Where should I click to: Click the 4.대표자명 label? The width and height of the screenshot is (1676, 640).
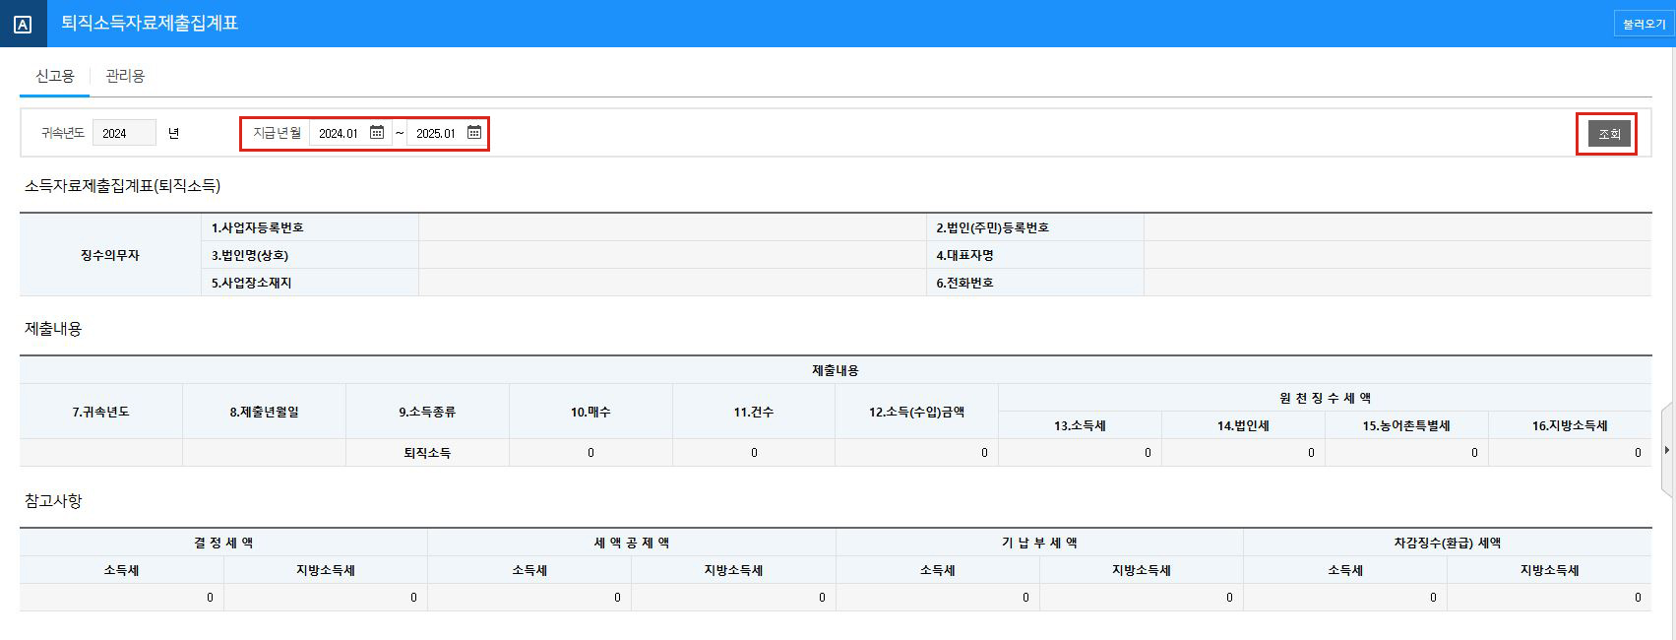964,255
